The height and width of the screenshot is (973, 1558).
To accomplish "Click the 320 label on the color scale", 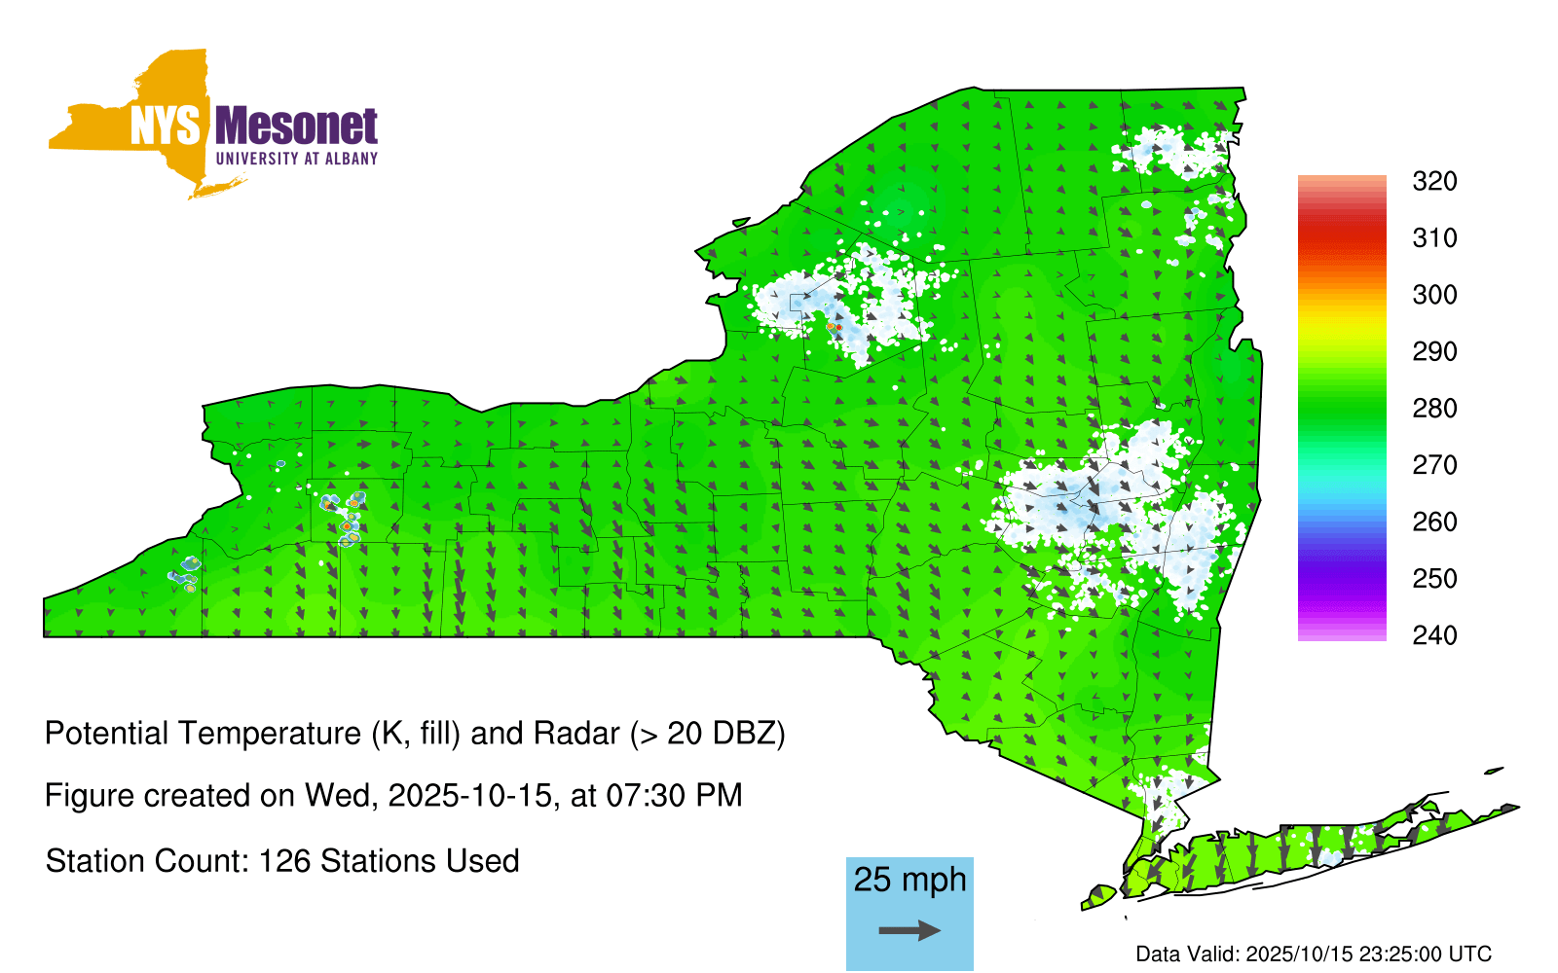I will click(x=1433, y=181).
